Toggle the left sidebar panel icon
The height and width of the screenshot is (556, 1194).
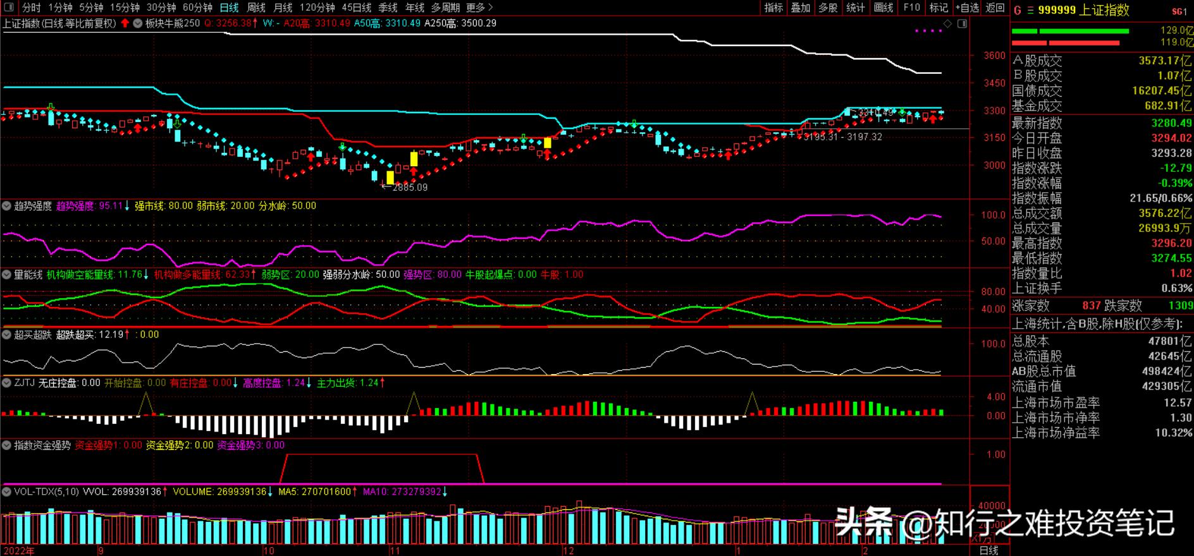(8, 8)
